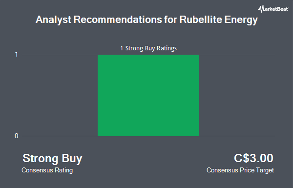Click the MarketBeat pulse line icon
The width and height of the screenshot is (293, 188).
[261, 9]
